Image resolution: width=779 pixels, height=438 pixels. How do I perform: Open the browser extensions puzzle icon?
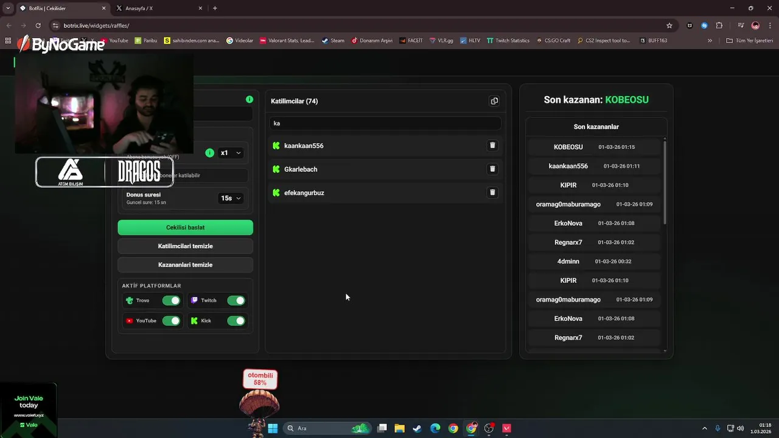click(719, 26)
